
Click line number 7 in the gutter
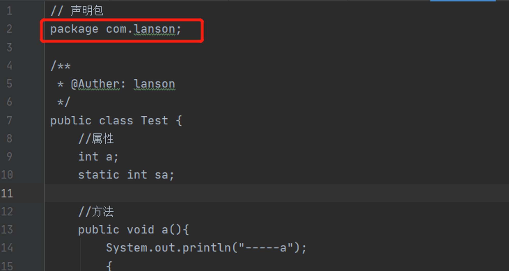point(9,120)
